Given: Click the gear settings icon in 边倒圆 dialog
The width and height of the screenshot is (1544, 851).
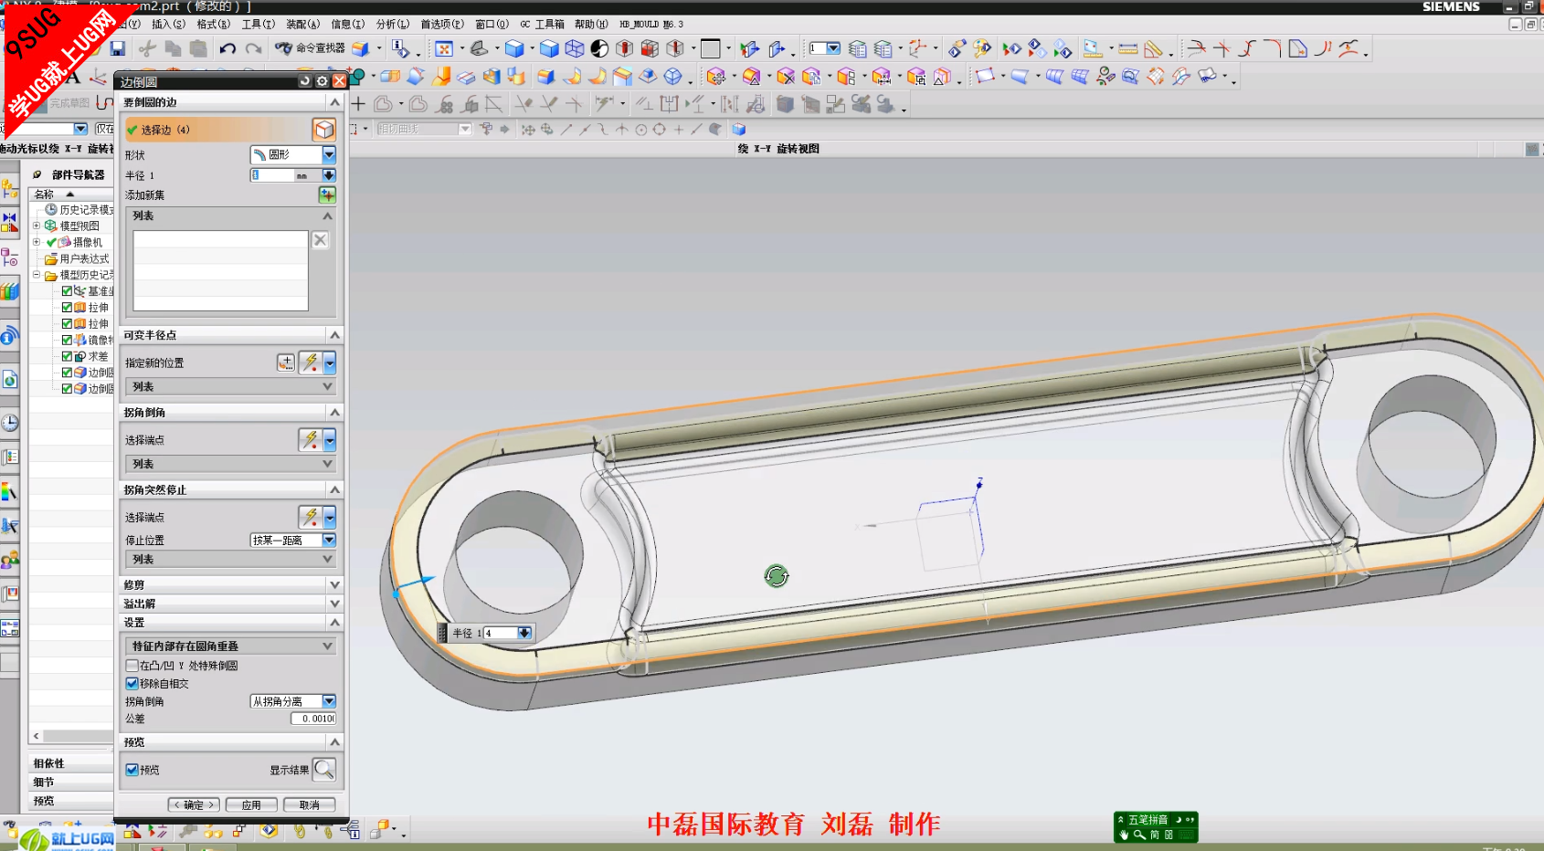Looking at the screenshot, I should (x=322, y=81).
